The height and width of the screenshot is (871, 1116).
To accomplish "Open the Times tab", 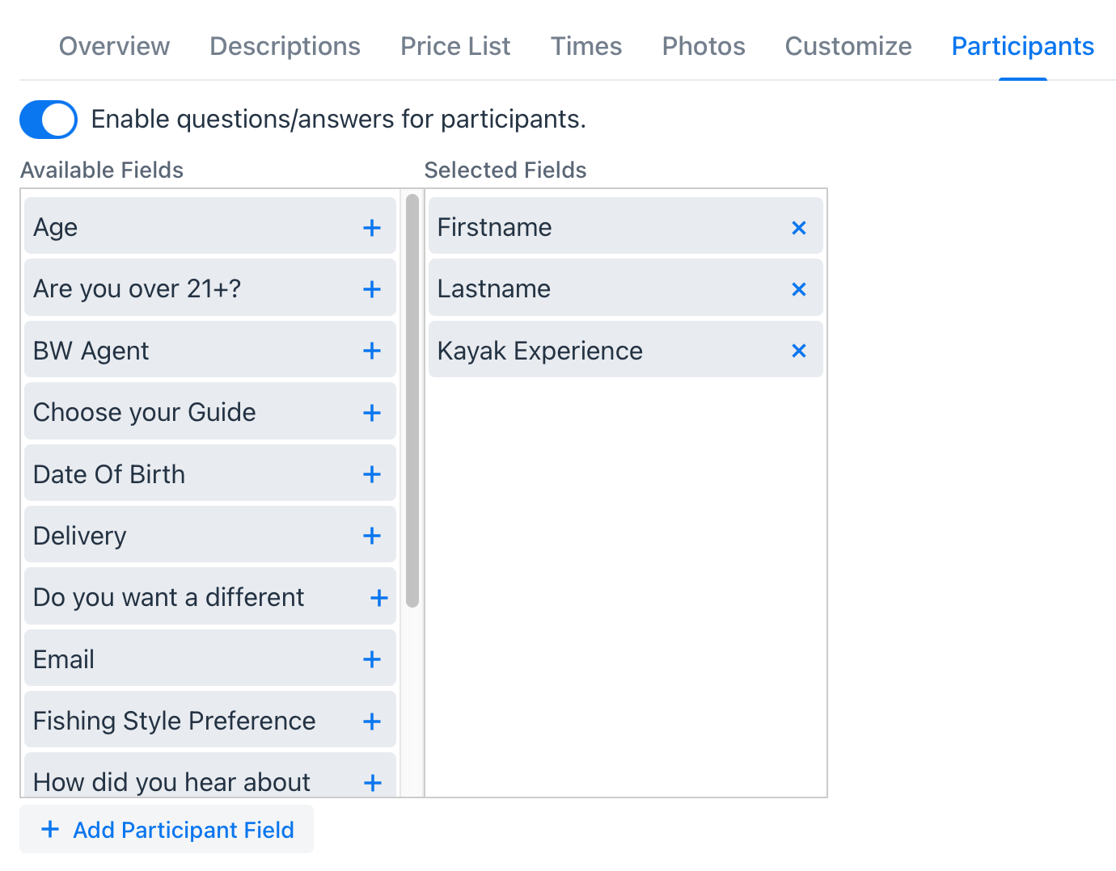I will point(586,46).
